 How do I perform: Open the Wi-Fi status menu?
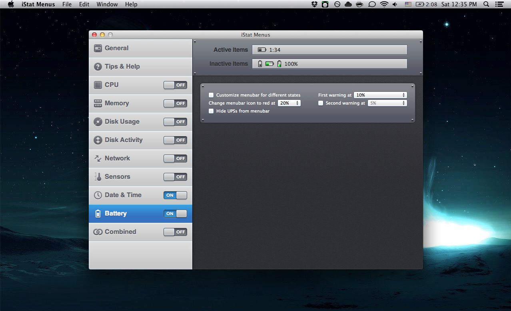[384, 4]
